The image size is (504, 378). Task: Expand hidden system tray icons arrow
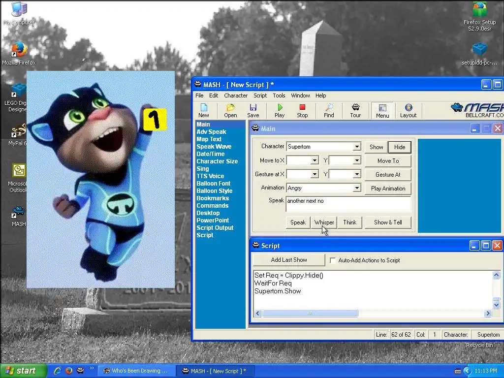point(468,371)
